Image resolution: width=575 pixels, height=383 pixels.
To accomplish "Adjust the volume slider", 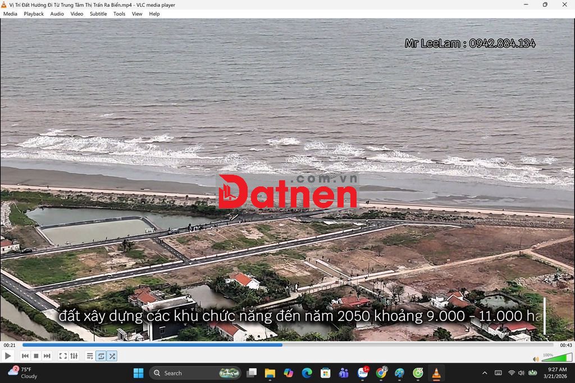I will point(556,358).
